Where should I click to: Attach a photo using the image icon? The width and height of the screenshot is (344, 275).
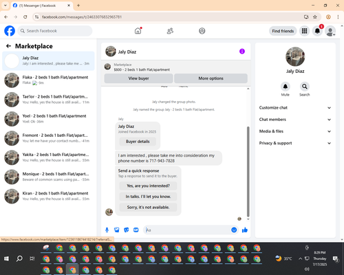click(117, 230)
